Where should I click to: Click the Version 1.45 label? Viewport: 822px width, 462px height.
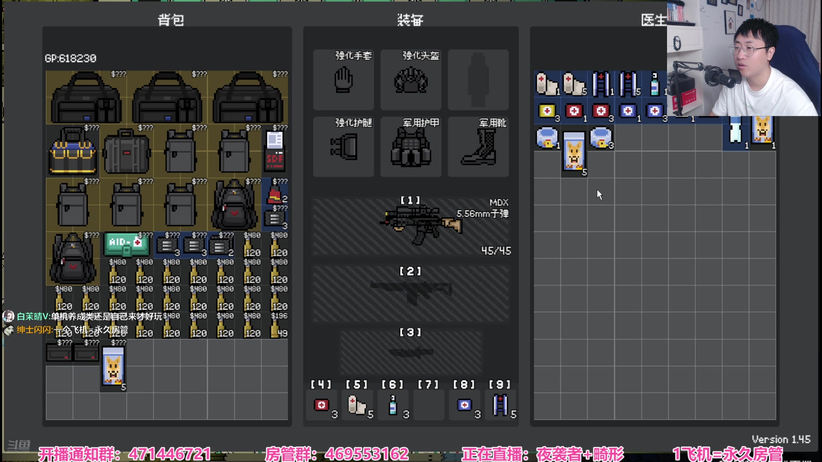781,439
